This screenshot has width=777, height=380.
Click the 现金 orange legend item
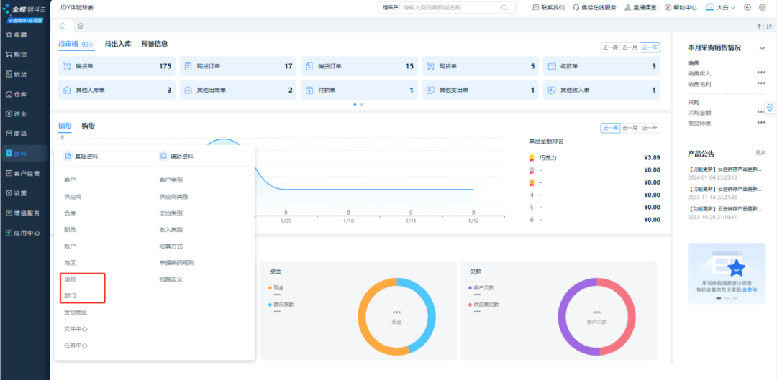[x=278, y=287]
